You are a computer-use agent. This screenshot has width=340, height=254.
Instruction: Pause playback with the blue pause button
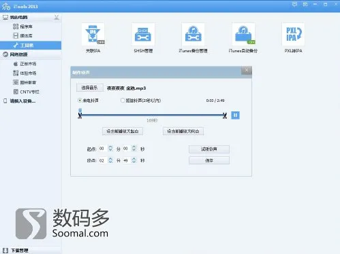pyautogui.click(x=235, y=115)
